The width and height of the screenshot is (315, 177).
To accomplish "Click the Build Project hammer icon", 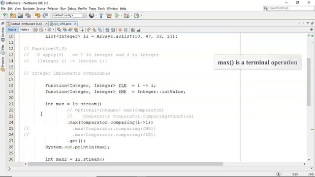I will tap(101, 15).
